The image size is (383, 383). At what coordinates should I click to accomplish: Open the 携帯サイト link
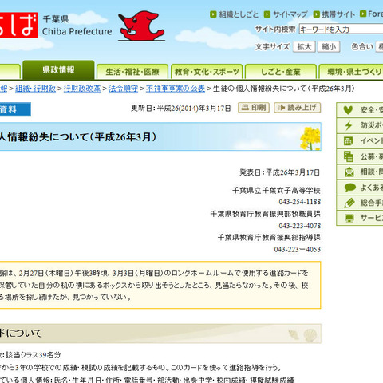point(338,14)
